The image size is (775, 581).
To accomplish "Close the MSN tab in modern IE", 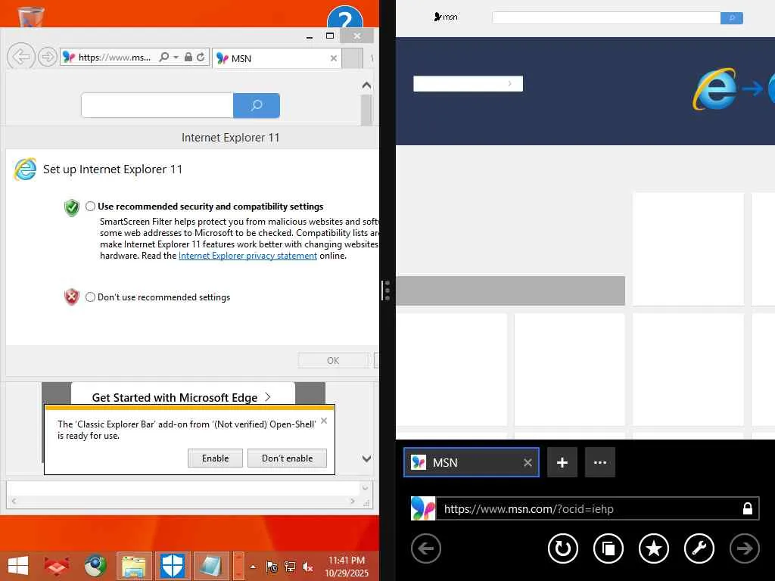I will pyautogui.click(x=528, y=462).
